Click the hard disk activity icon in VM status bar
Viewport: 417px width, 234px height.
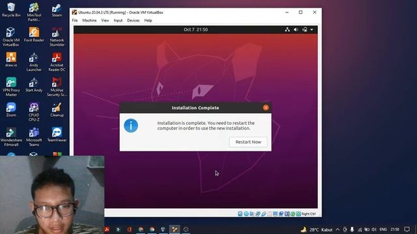tap(240, 214)
